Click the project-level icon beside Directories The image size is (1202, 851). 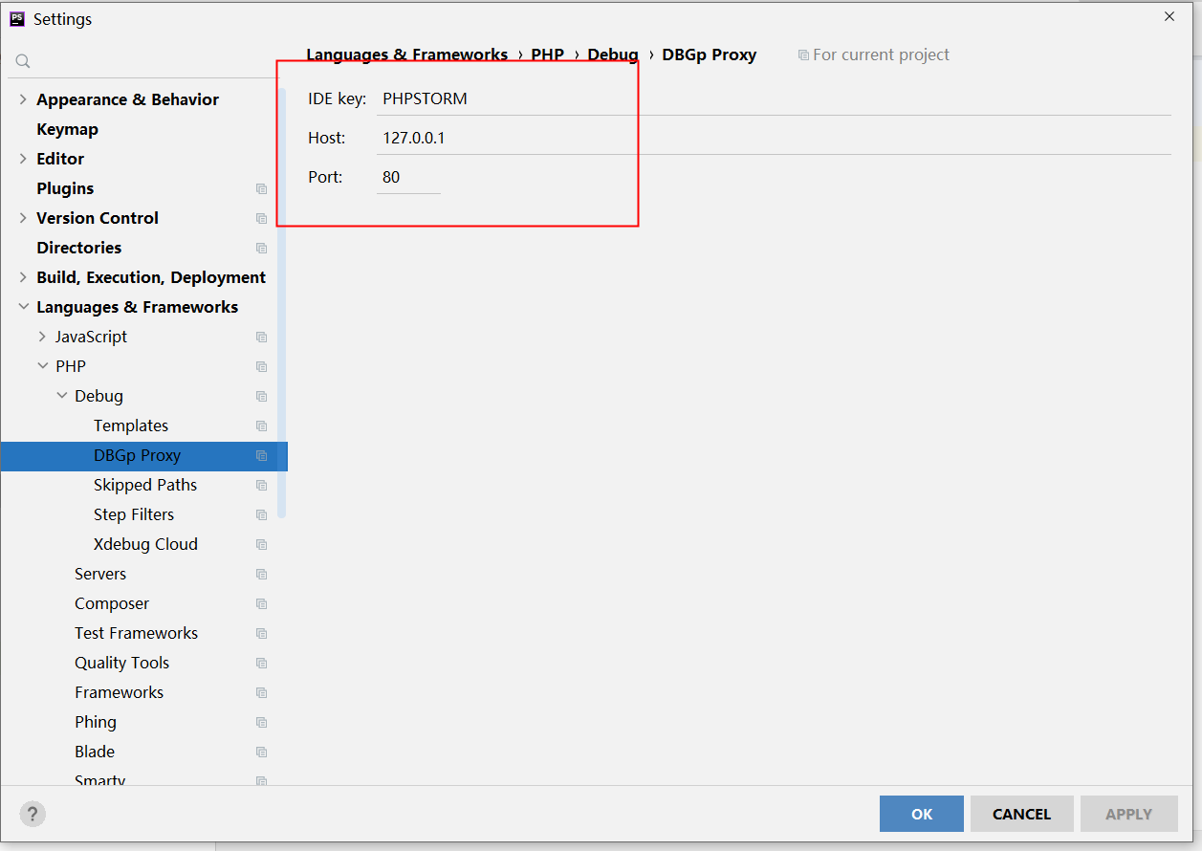click(261, 248)
